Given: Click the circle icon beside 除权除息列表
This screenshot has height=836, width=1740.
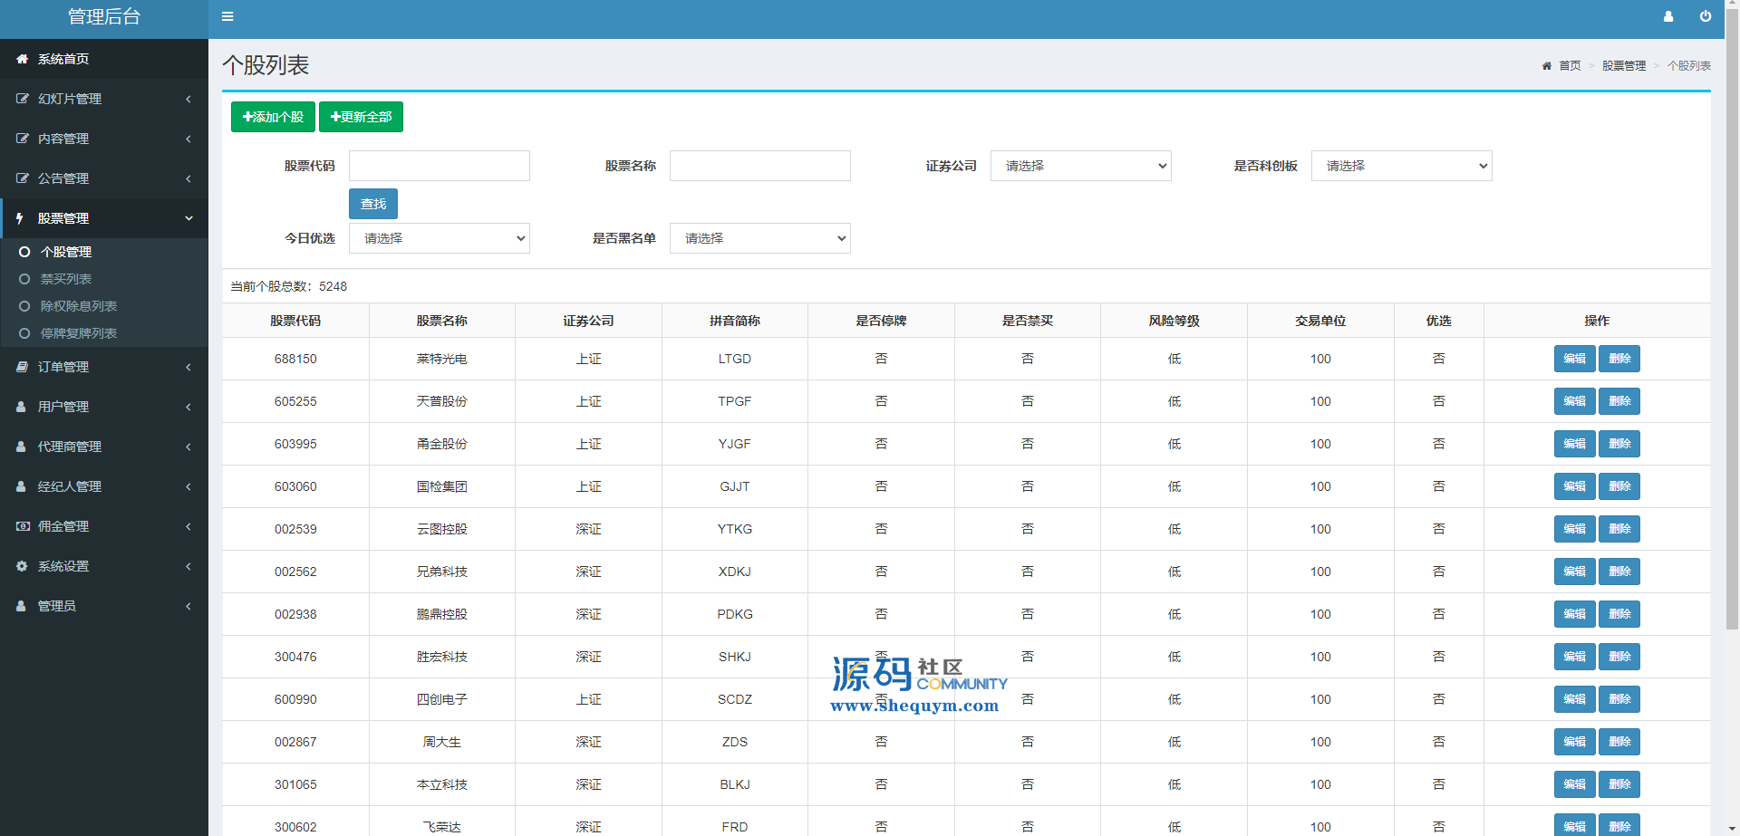Looking at the screenshot, I should (x=24, y=306).
